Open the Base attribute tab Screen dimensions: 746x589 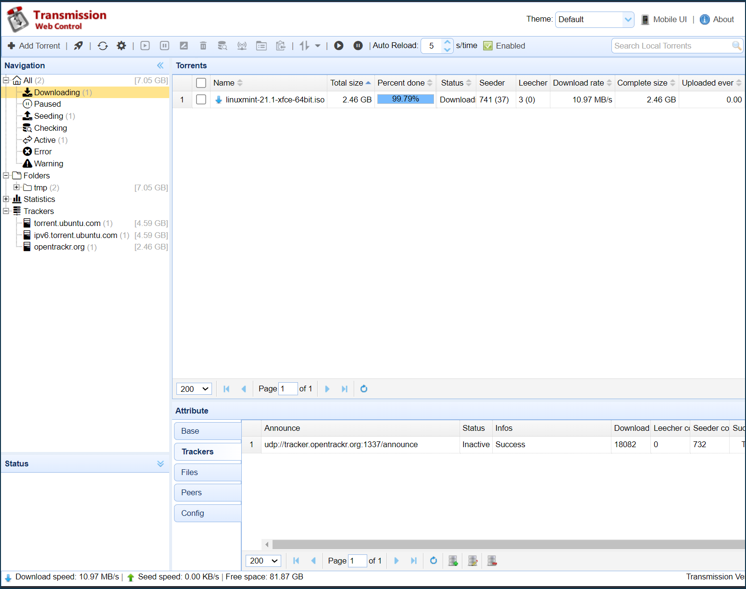(208, 431)
